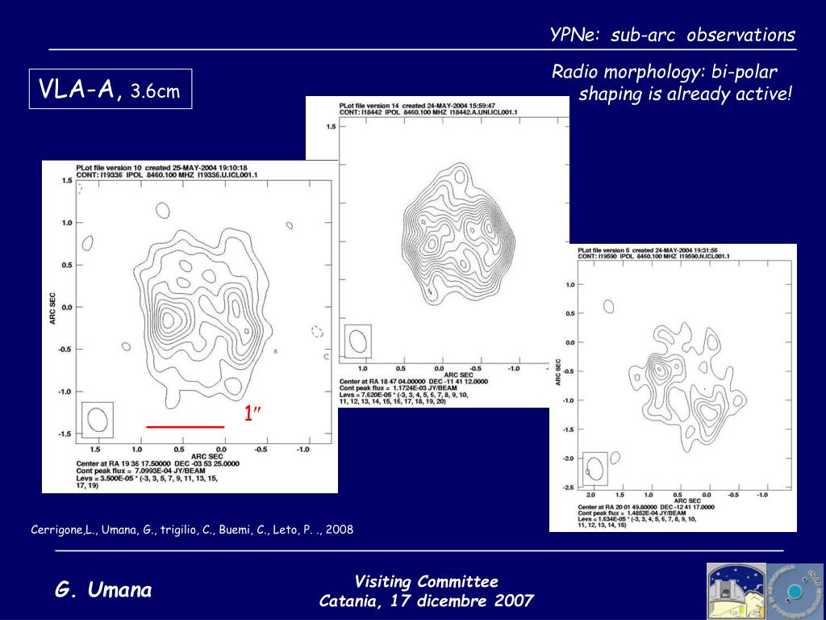826x620 pixels.
Task: Click 'Catania, 17 dicembre 2007' footer text
Action: pos(426,601)
